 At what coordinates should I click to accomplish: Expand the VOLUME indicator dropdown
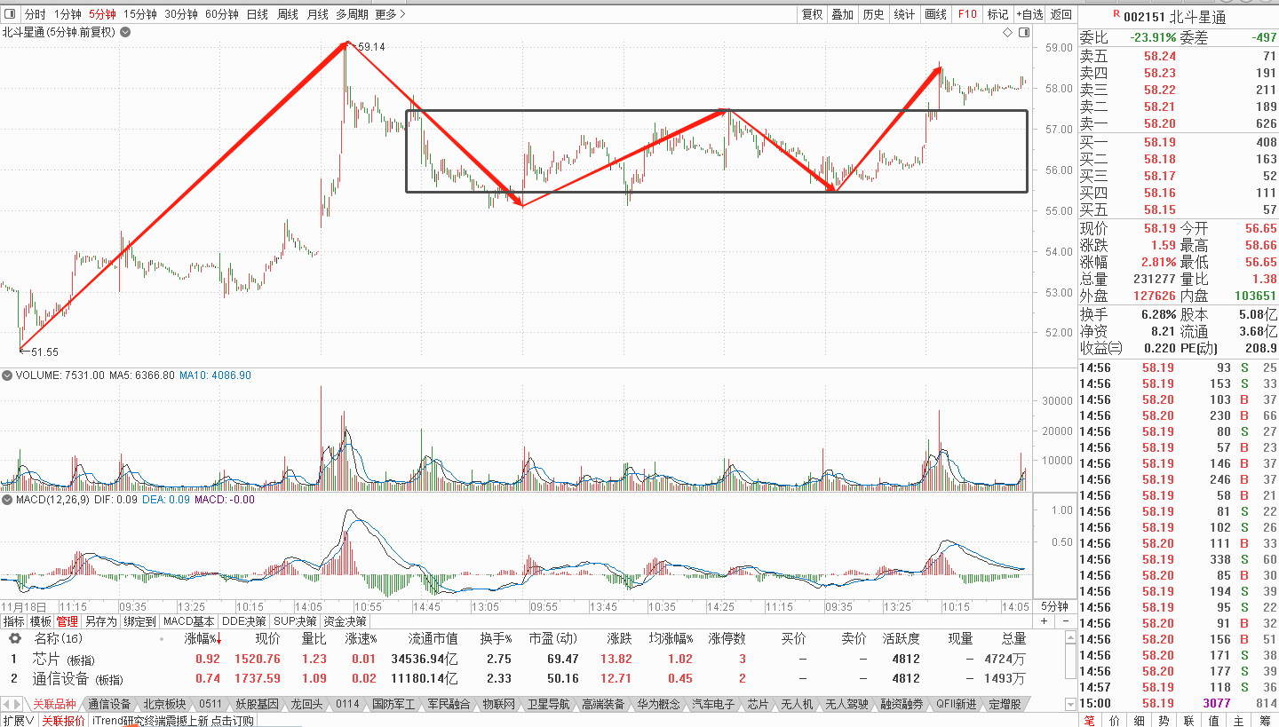pyautogui.click(x=8, y=375)
